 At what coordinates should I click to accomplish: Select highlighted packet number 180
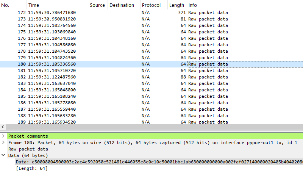click(x=151, y=64)
